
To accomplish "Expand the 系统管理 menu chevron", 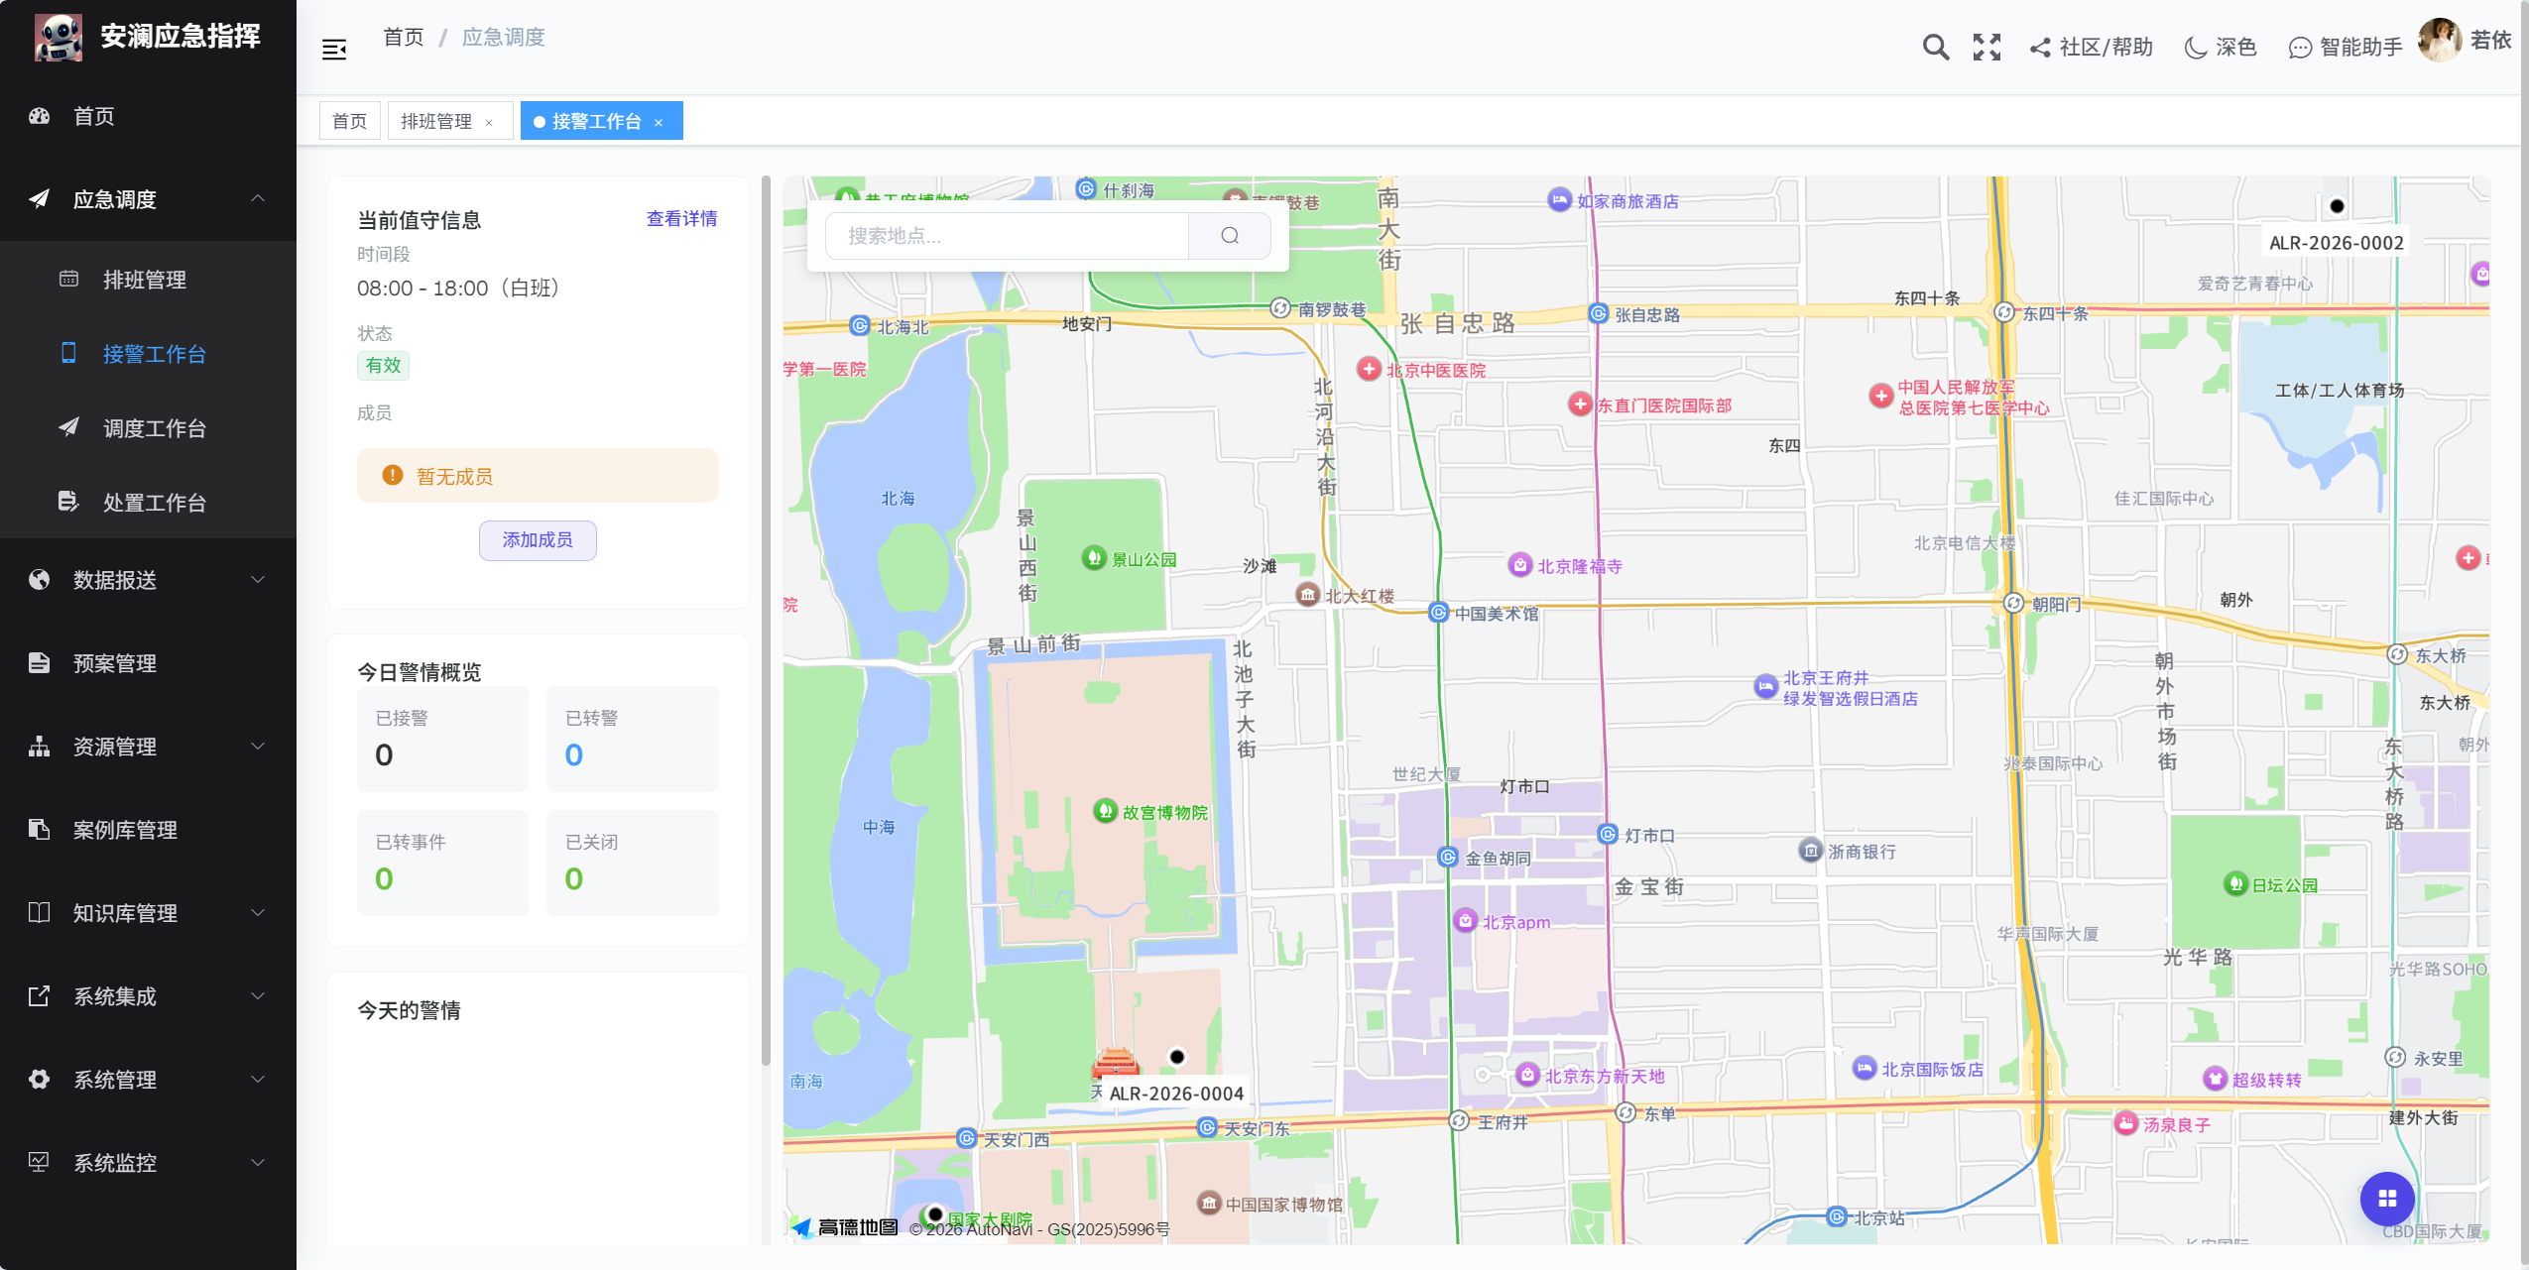I will pos(257,1080).
